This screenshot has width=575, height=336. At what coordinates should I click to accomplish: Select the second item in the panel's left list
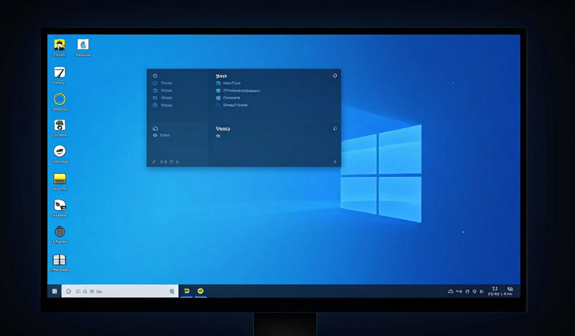[x=163, y=90]
